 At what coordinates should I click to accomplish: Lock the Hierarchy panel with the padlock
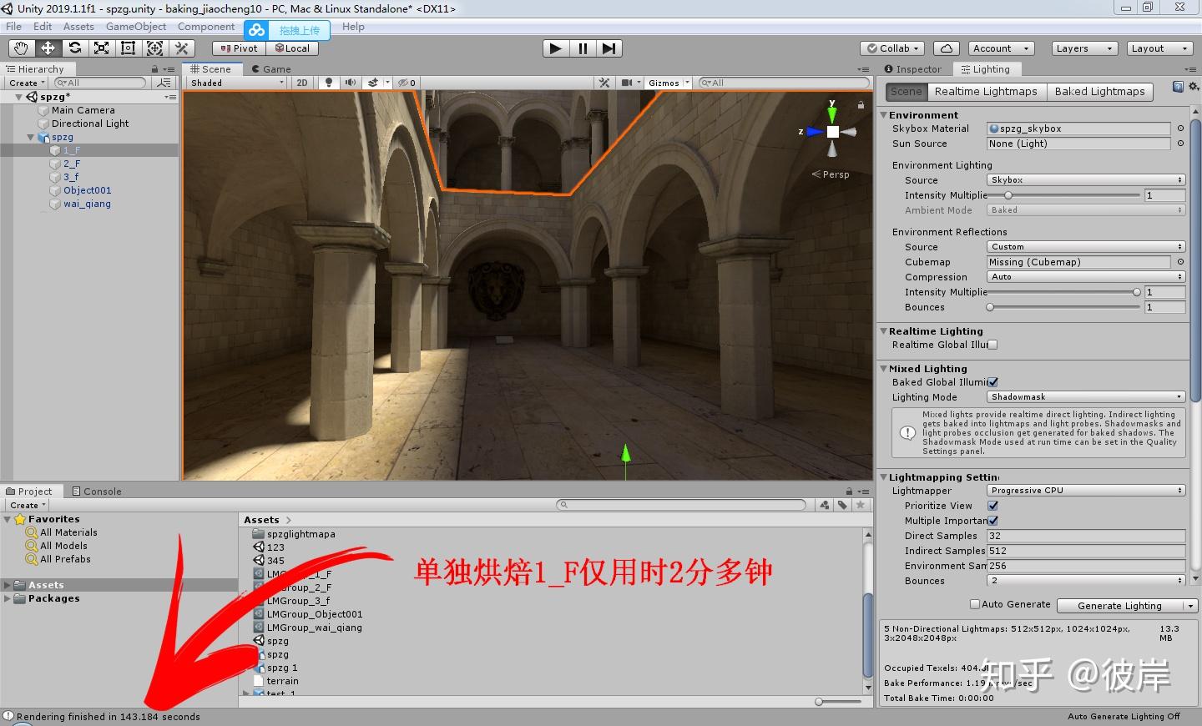(x=154, y=69)
